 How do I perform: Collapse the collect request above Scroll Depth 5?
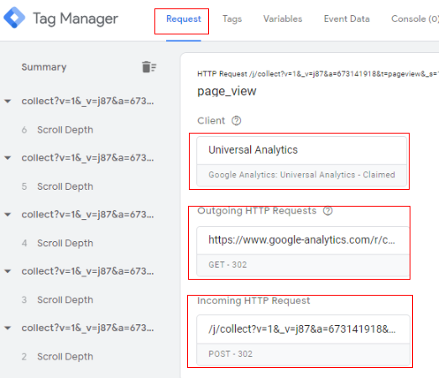coord(8,158)
